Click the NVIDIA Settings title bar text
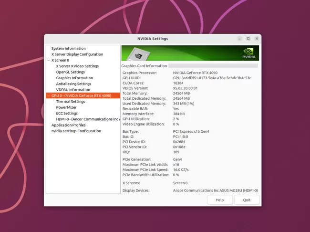This screenshot has height=232, width=310. click(153, 39)
